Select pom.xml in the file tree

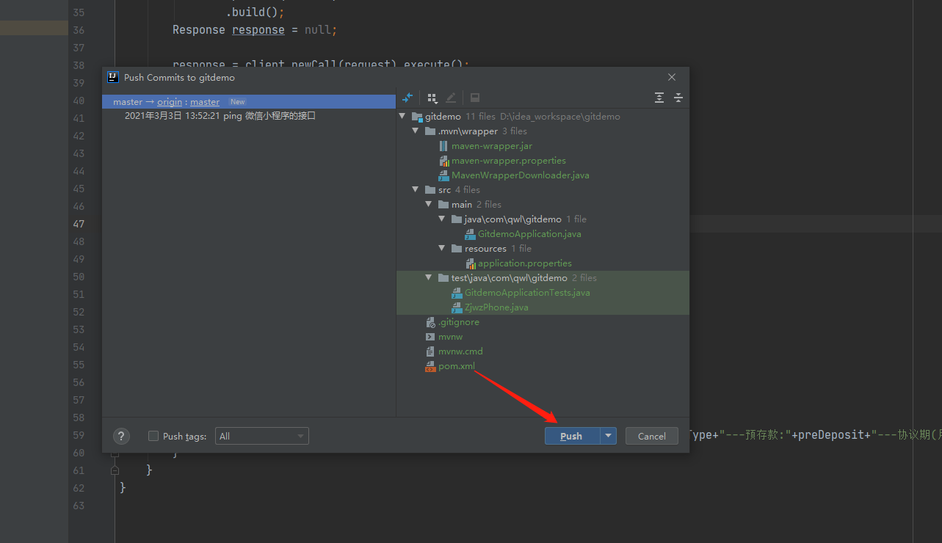457,366
